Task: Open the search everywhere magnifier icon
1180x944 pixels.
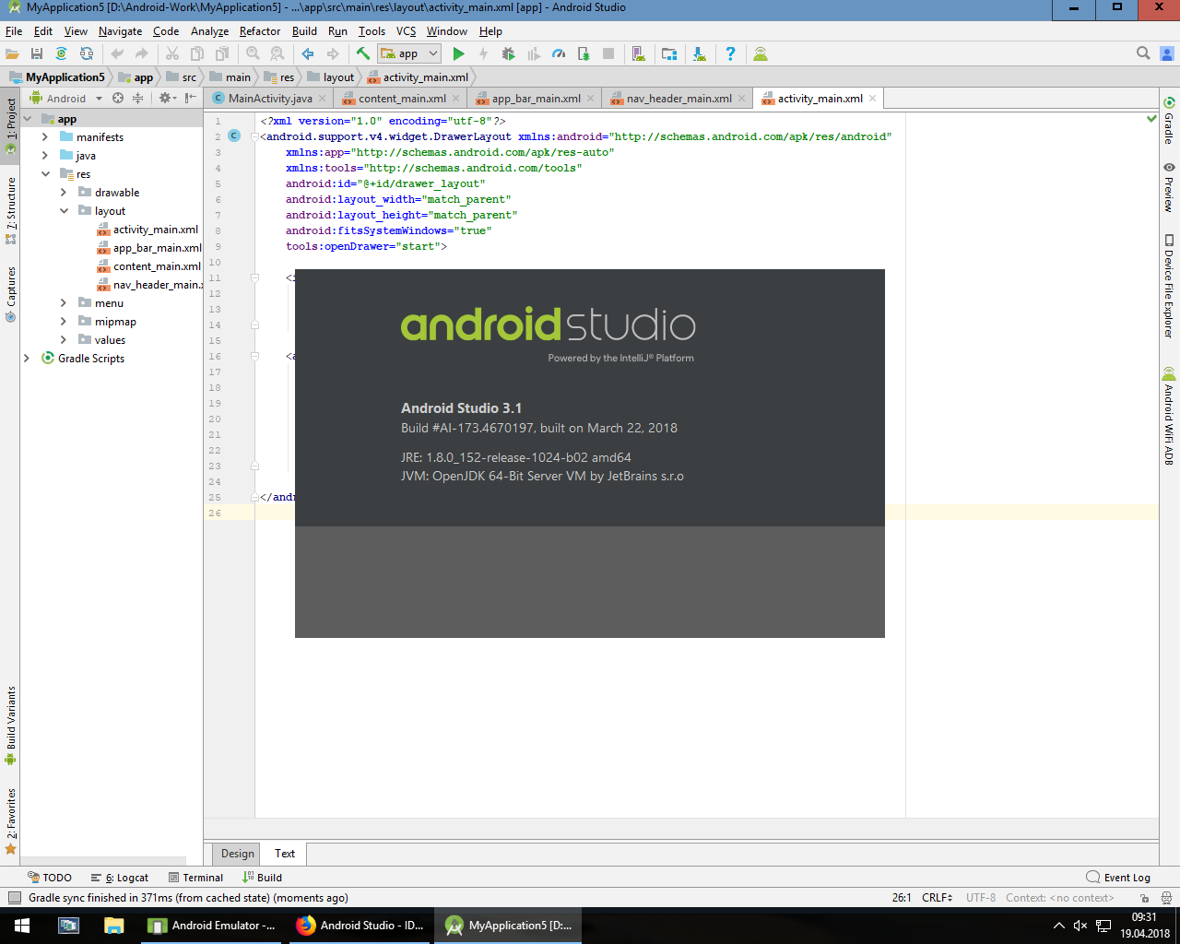Action: click(1143, 53)
